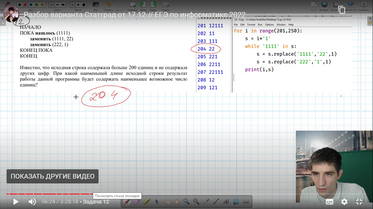Select the blue pen color

(31, 5)
